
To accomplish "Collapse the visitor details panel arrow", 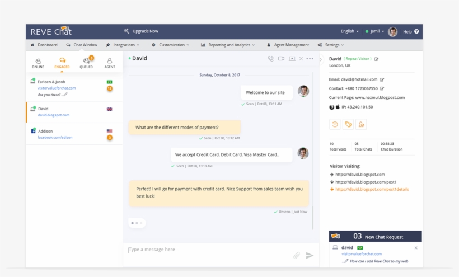I will [x=321, y=60].
